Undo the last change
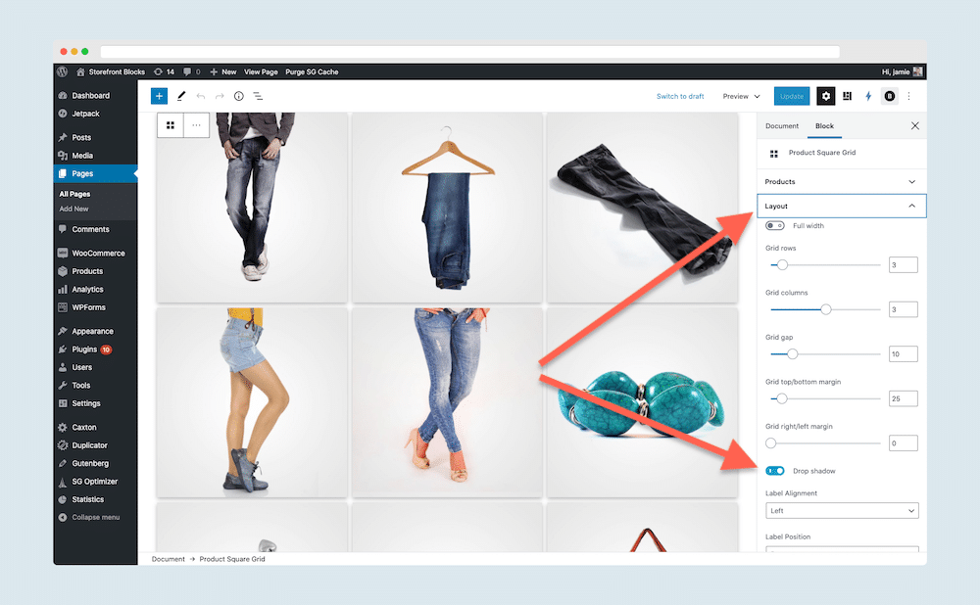980x605 pixels. click(201, 96)
